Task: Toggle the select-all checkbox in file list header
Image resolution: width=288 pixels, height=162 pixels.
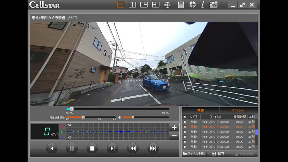Action: coord(184,117)
